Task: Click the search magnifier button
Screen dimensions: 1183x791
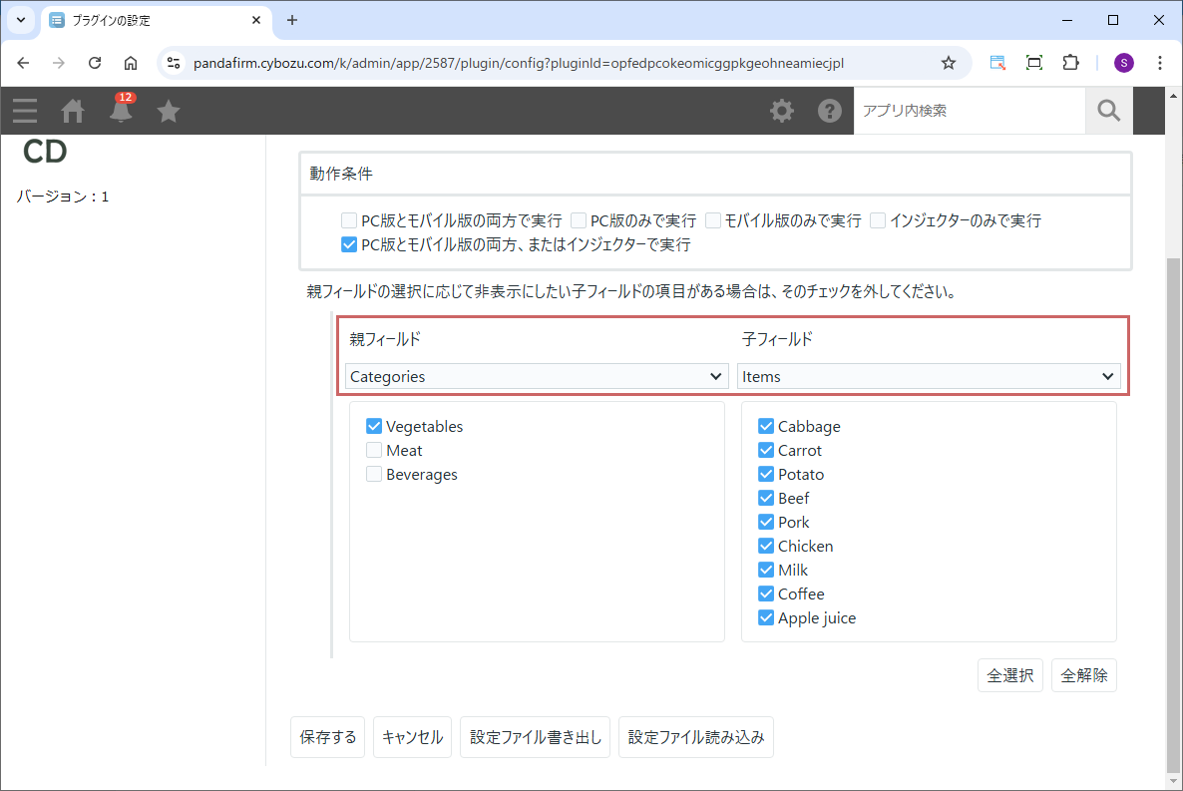Action: [1108, 111]
